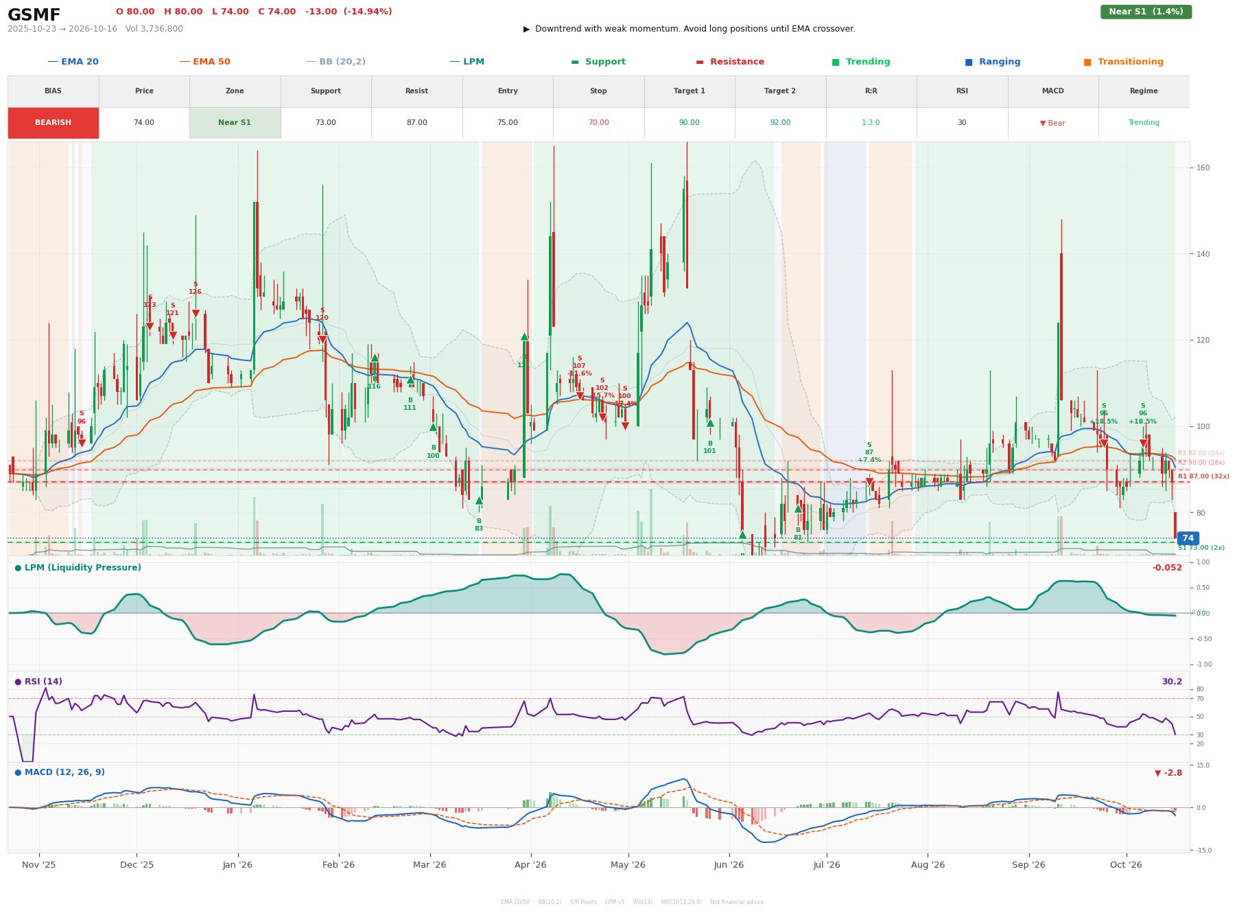Toggle the EMA 20 legend entry
1237x913 pixels.
pos(73,62)
